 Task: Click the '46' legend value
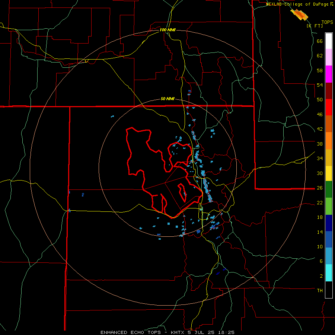320,115
